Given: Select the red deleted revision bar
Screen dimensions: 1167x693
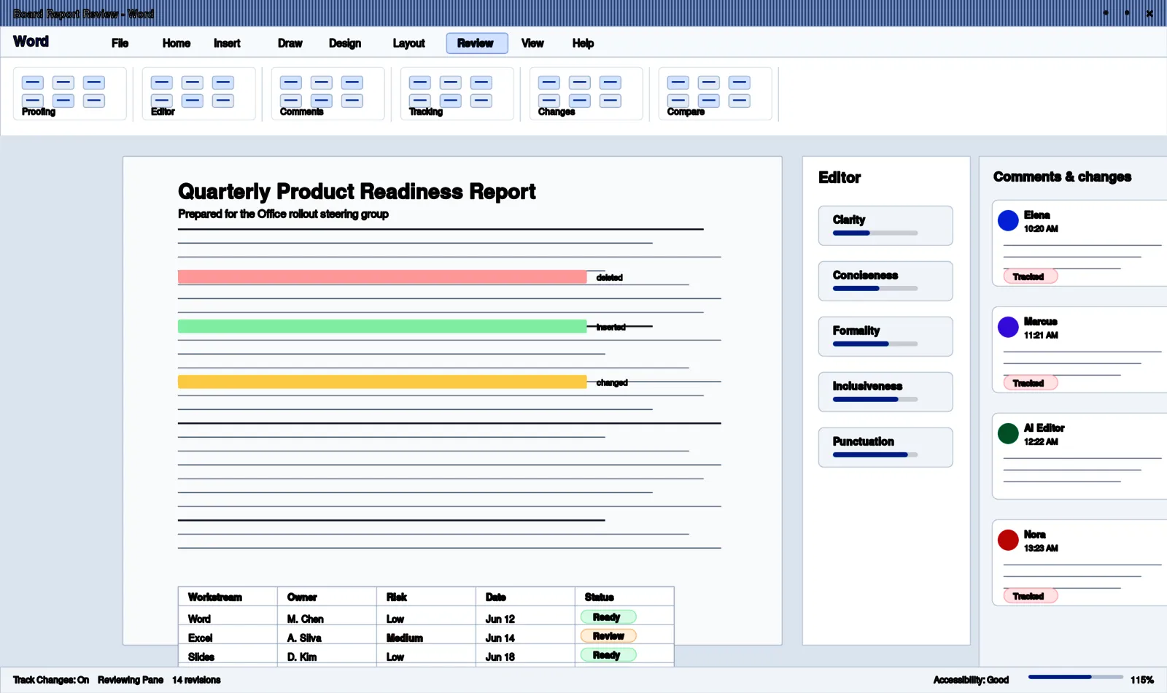Looking at the screenshot, I should 382,277.
